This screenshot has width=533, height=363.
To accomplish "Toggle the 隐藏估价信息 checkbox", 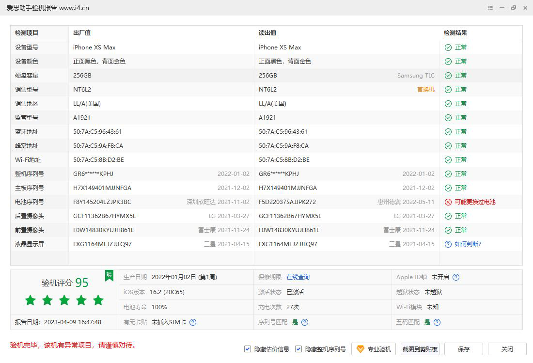I will [x=248, y=349].
